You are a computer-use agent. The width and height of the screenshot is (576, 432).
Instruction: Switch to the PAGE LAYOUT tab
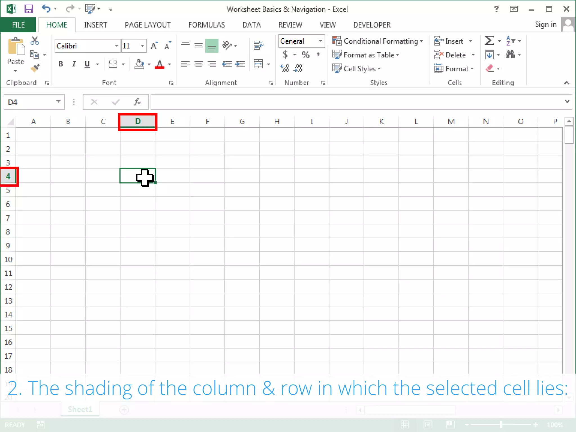[148, 25]
